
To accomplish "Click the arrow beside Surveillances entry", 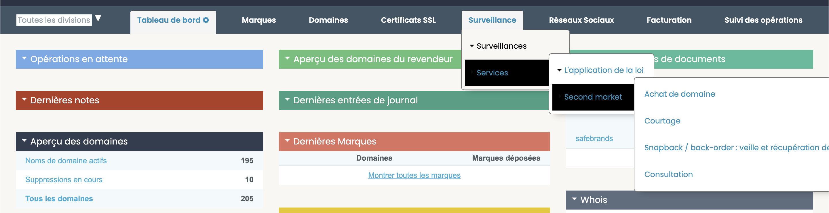I will click(x=472, y=46).
